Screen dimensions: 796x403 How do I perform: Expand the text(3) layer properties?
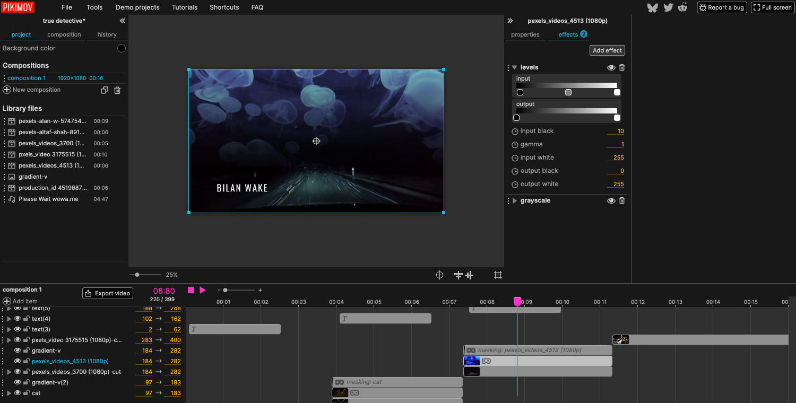click(x=9, y=329)
